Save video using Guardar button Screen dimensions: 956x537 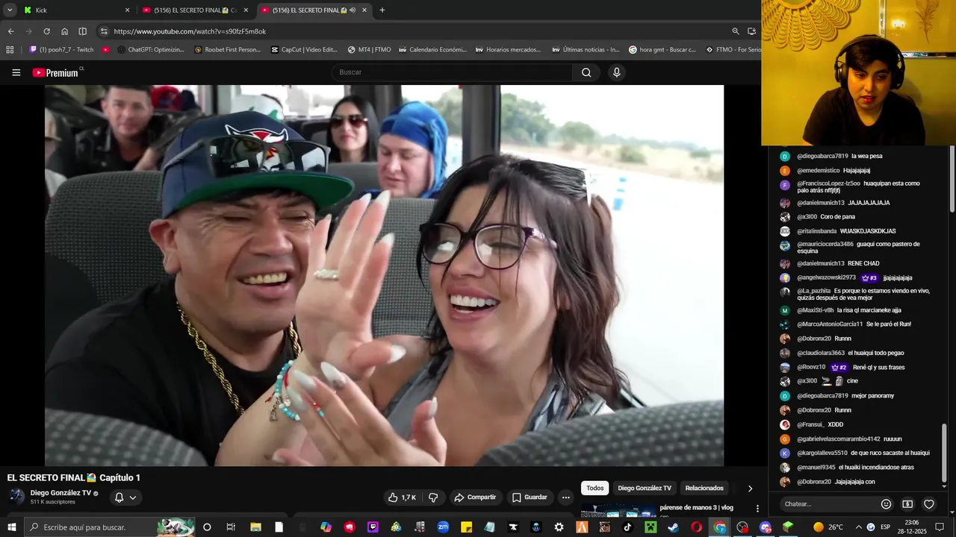[x=530, y=497]
